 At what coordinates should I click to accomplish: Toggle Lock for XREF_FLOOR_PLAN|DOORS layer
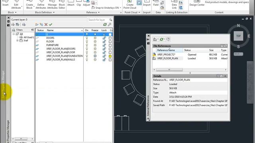pos(104,48)
